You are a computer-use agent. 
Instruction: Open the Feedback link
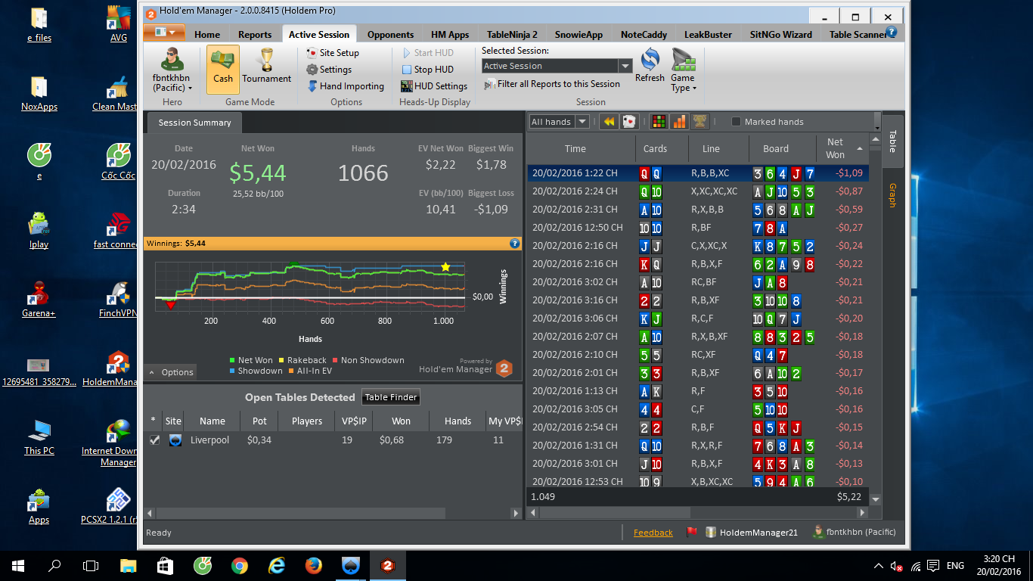coord(653,533)
